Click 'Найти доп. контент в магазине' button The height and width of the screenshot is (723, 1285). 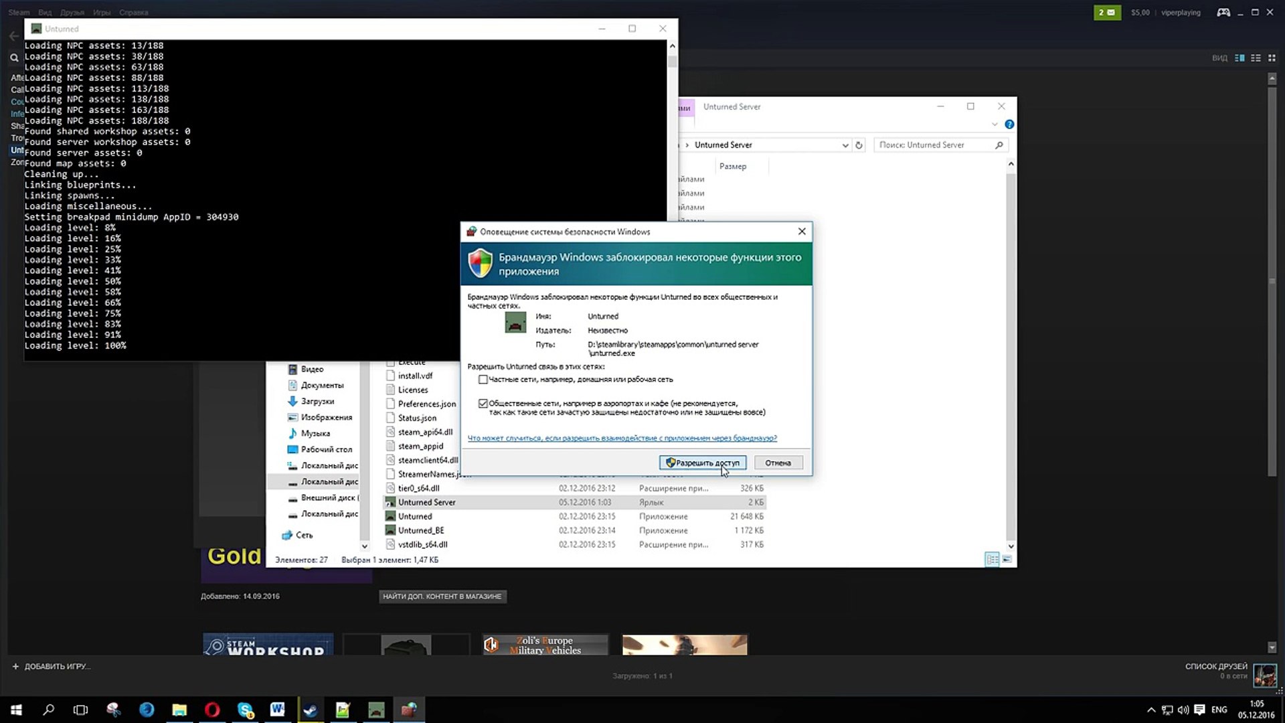442,596
